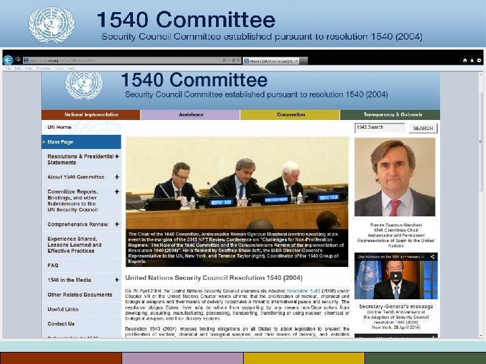The image size is (486, 364).
Task: Click About 1540 Committee sidebar text
Action: (76, 177)
